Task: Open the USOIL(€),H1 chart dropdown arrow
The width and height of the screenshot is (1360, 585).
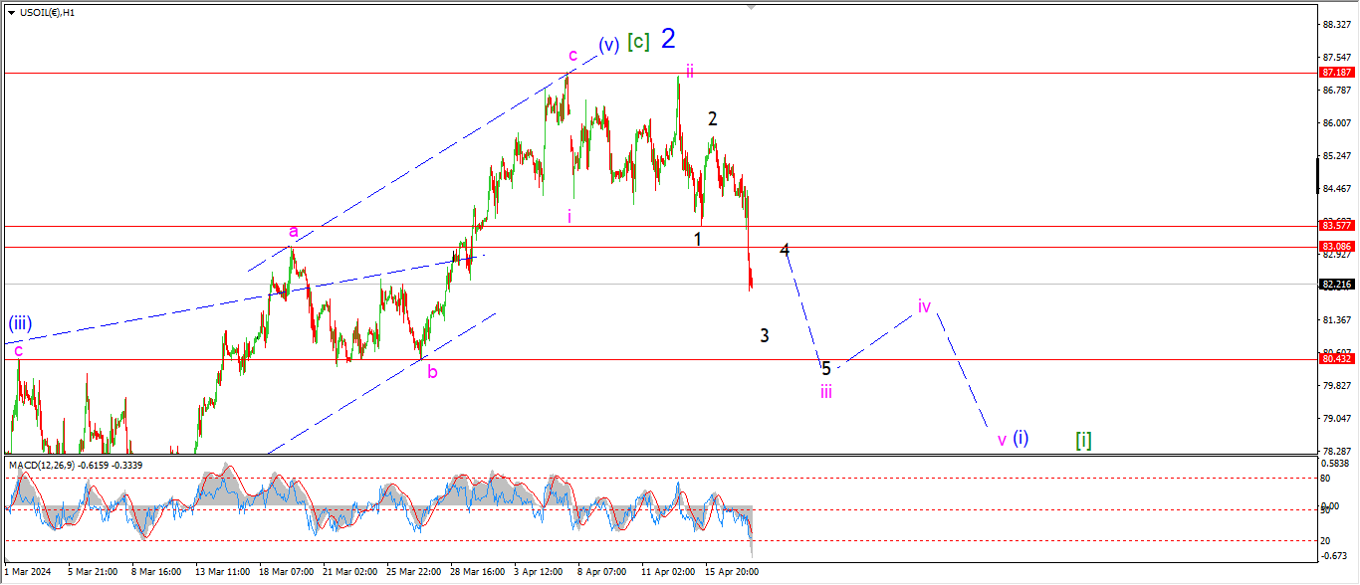Action: [11, 12]
